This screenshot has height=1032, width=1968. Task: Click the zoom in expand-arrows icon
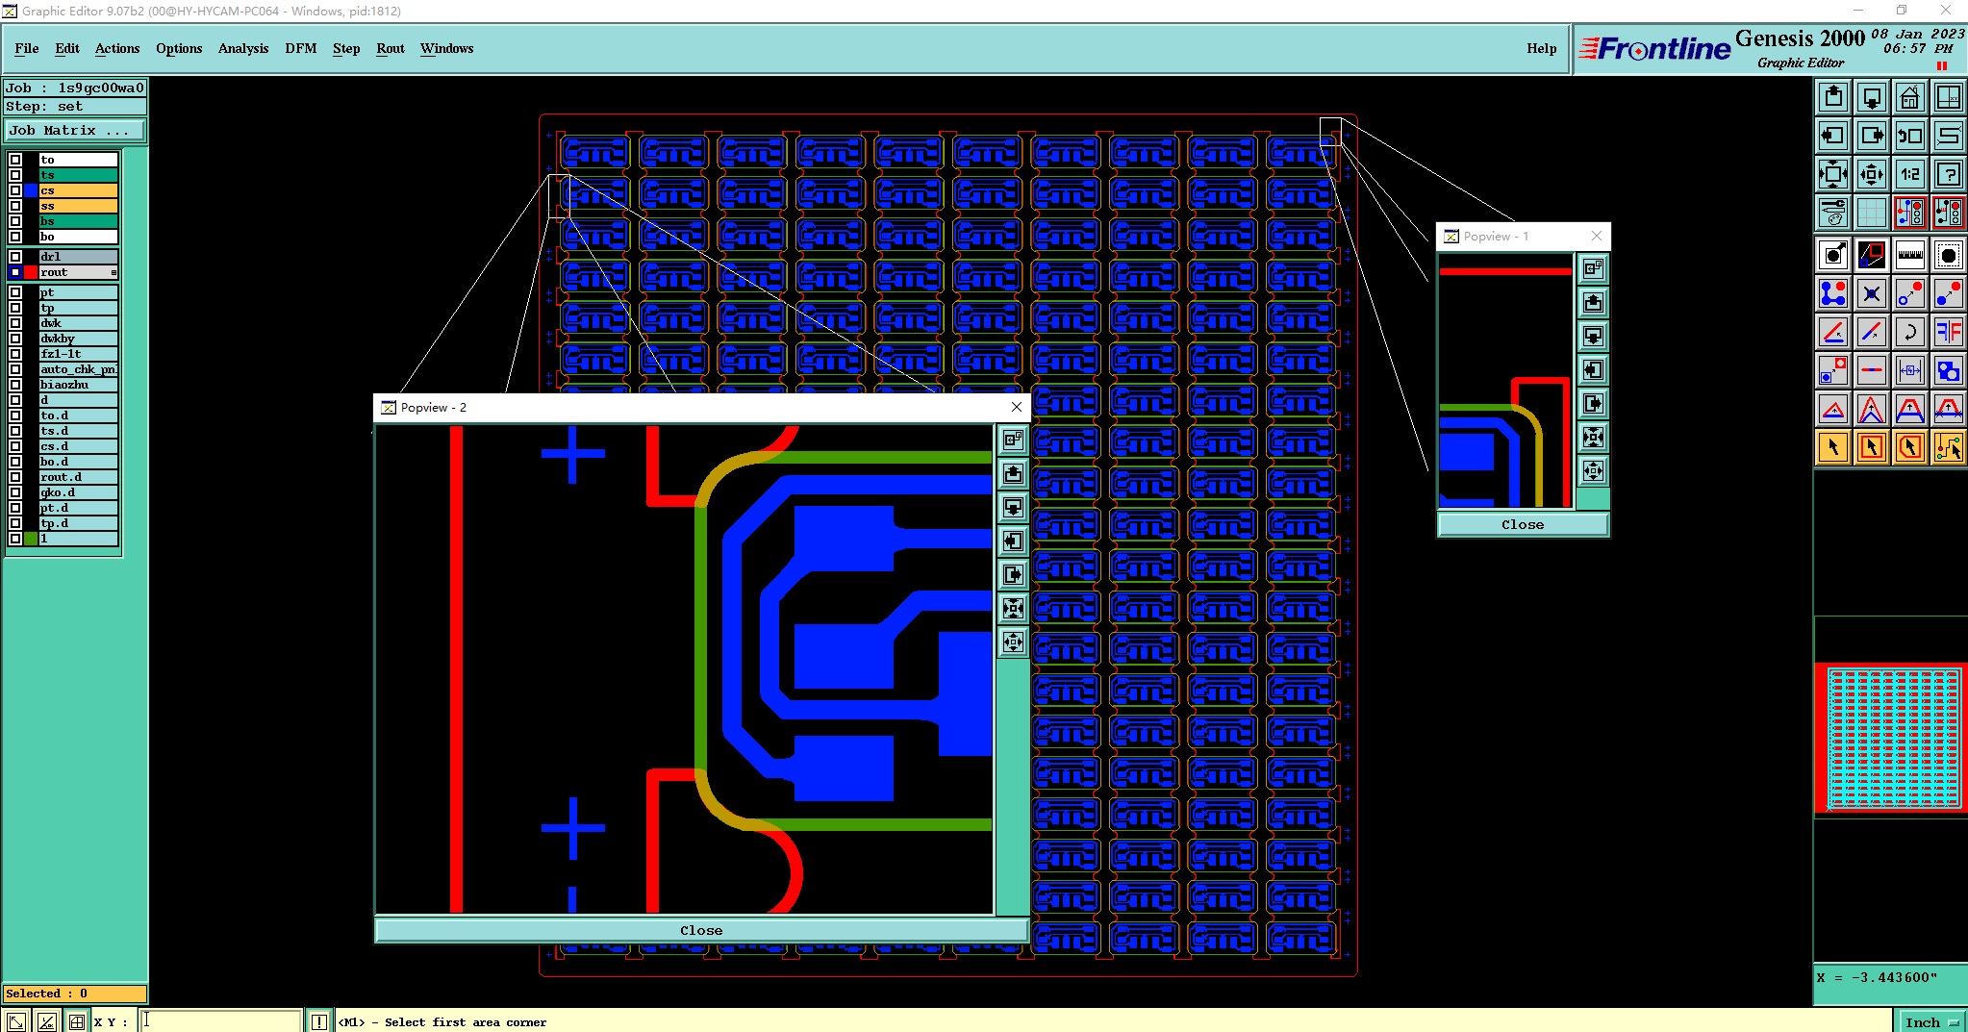tap(1833, 174)
